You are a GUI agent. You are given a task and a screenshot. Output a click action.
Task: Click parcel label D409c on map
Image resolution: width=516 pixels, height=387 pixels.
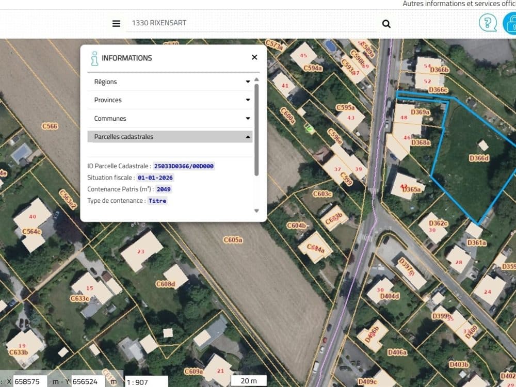(x=367, y=382)
